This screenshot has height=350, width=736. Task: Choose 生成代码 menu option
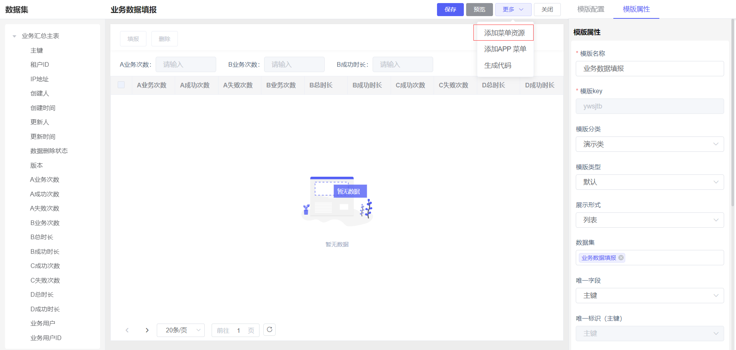498,66
